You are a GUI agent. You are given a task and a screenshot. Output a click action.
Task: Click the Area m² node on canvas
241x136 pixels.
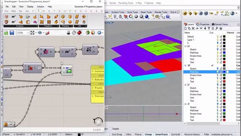[x=68, y=52]
